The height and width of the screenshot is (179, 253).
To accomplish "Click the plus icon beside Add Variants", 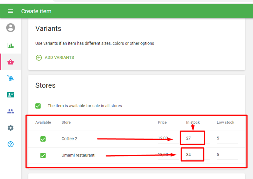I will tap(39, 58).
